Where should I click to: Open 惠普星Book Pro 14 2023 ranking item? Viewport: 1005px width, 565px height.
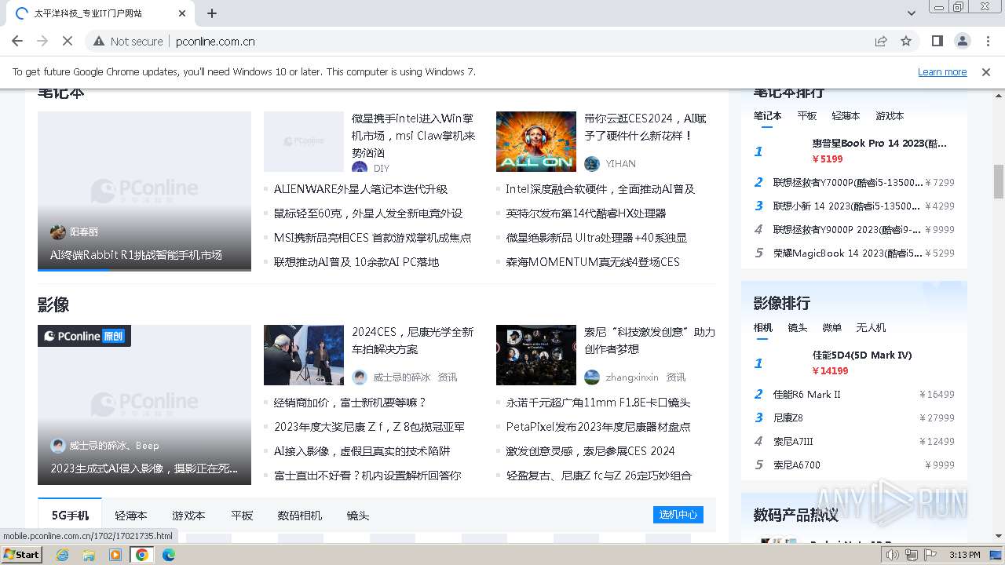pyautogui.click(x=879, y=144)
